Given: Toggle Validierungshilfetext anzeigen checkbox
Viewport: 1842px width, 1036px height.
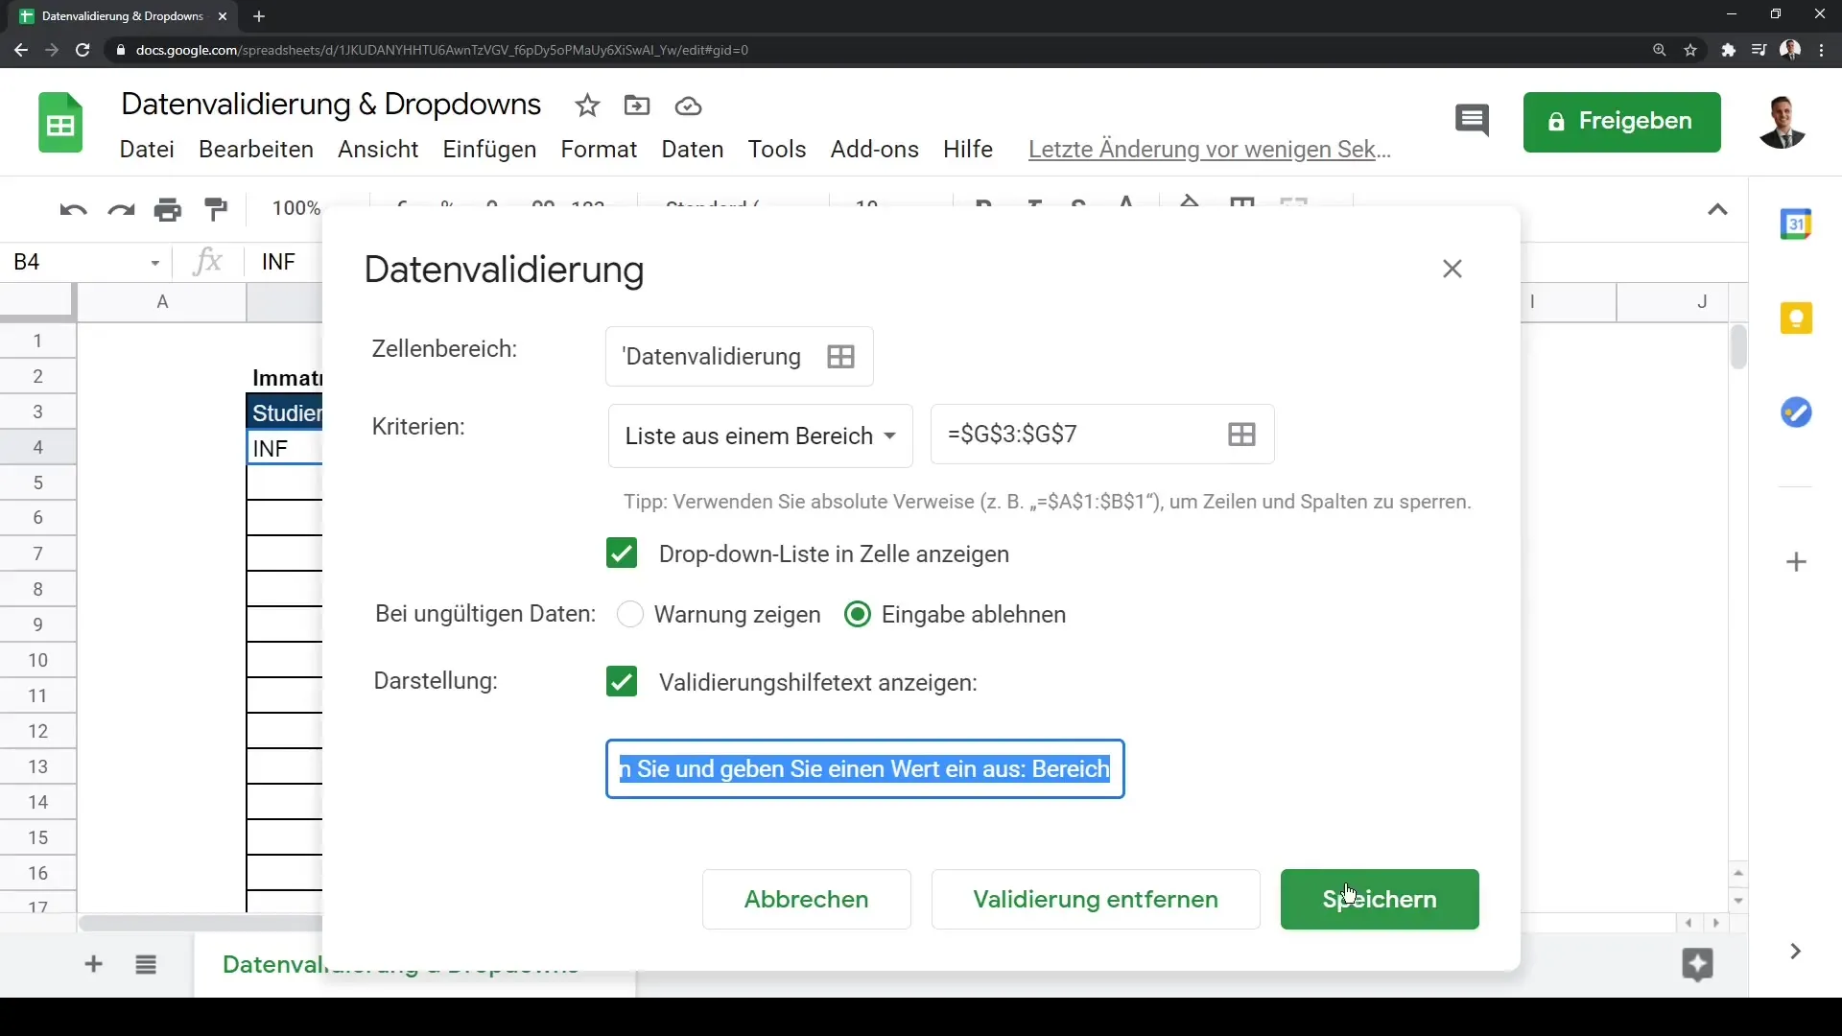Looking at the screenshot, I should click(x=622, y=682).
